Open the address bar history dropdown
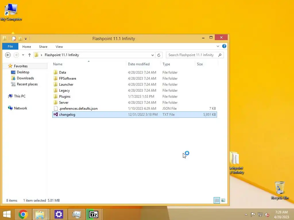 (x=152, y=55)
